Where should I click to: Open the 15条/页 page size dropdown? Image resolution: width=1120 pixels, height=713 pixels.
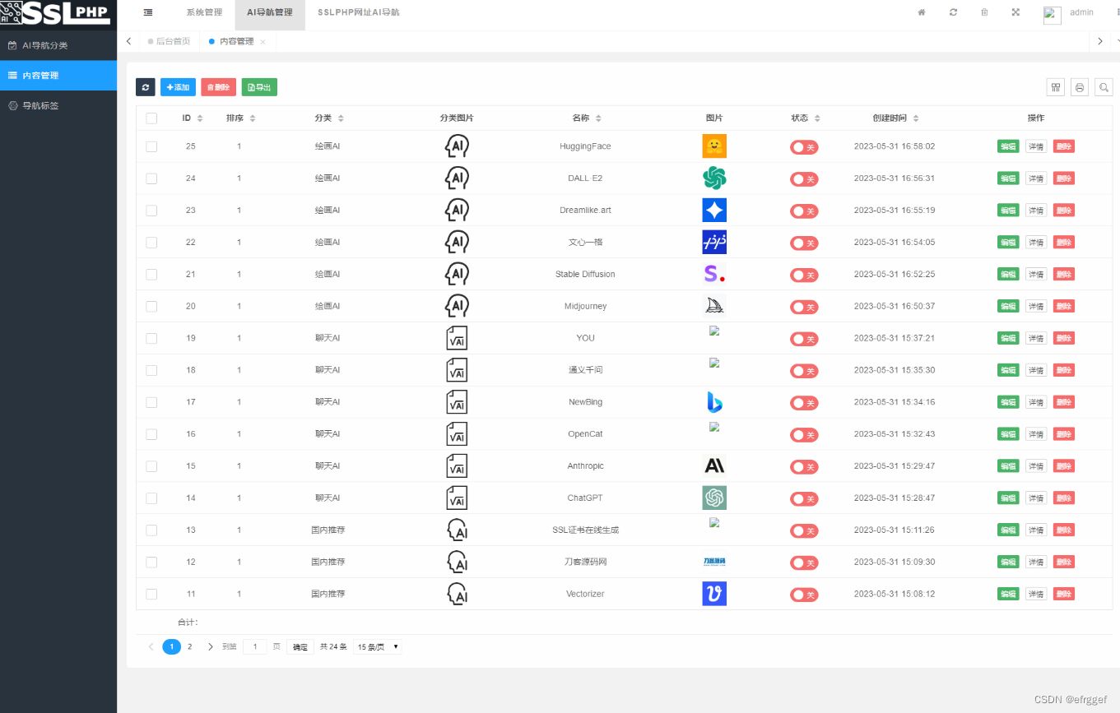tap(377, 646)
